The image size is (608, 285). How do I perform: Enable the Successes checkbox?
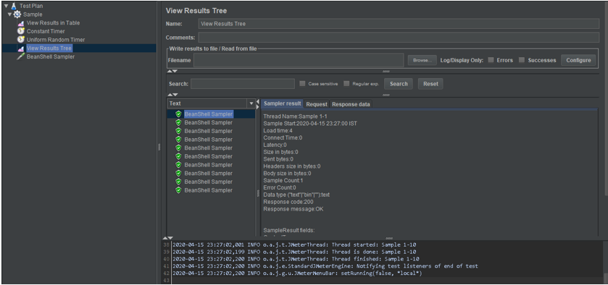(x=522, y=60)
